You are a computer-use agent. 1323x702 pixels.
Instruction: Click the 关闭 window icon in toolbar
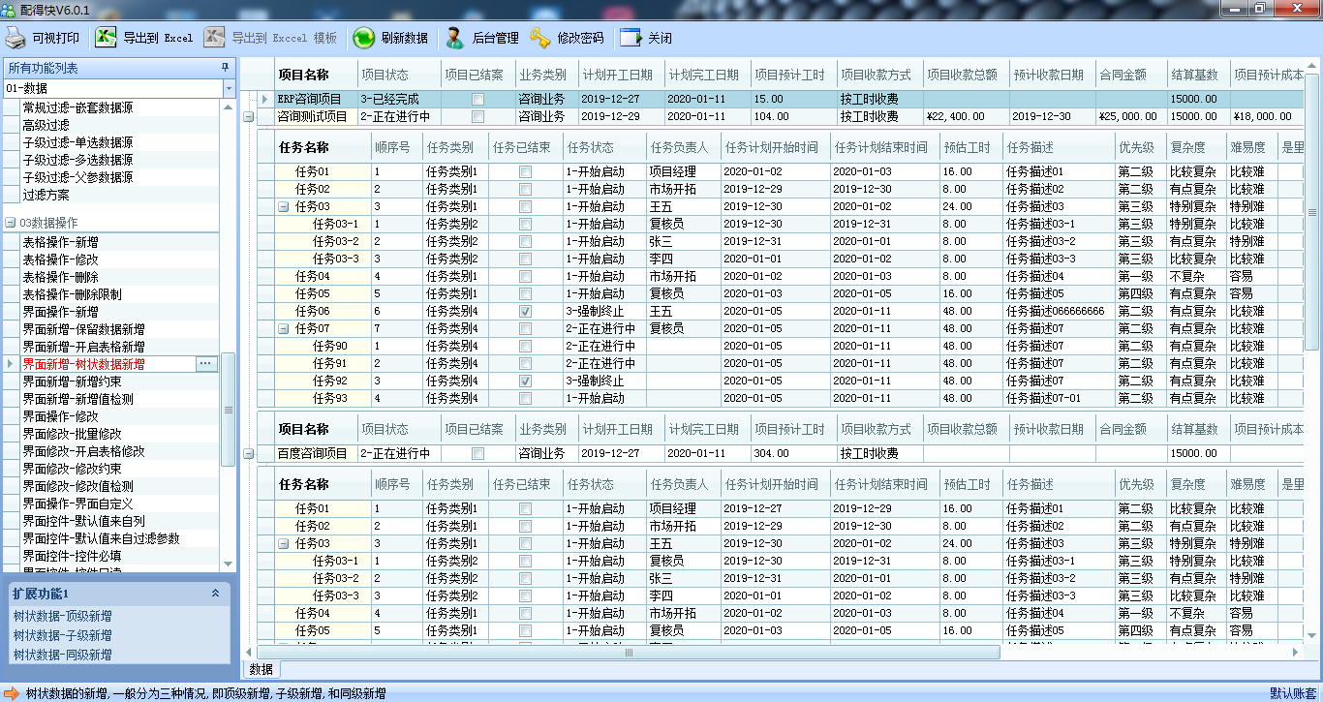[x=631, y=39]
